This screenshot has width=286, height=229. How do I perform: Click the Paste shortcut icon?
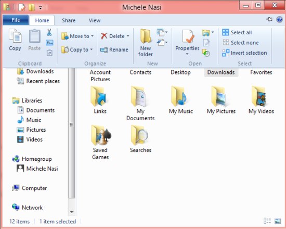(x=49, y=53)
